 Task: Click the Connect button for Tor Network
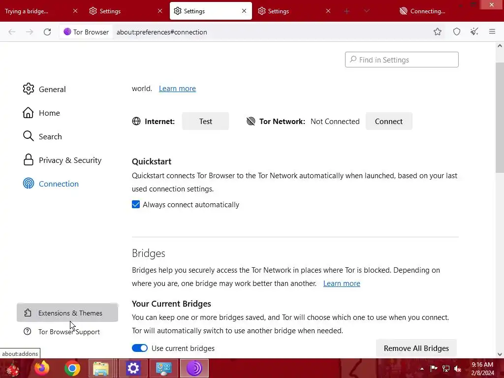point(389,121)
